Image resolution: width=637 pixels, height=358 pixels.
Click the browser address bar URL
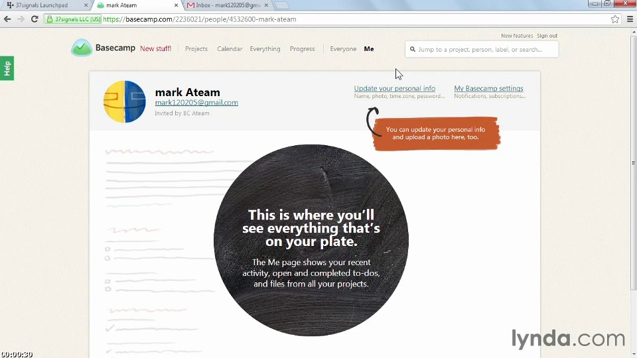(x=200, y=19)
